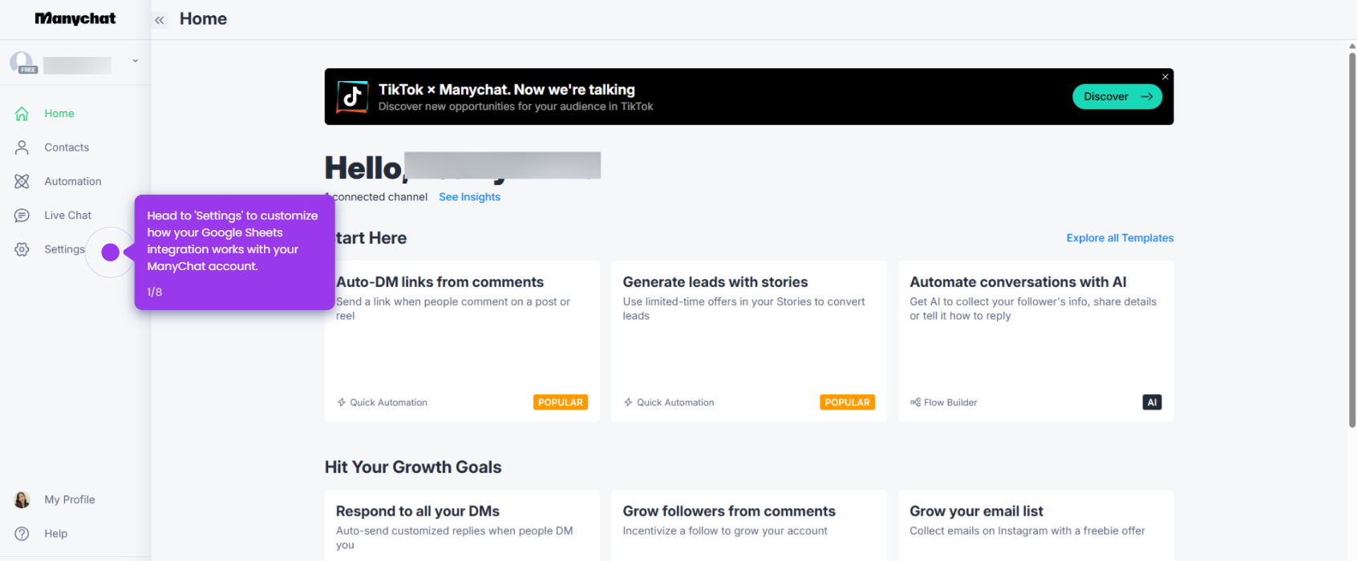
Task: Click the Discover button
Action: (1117, 97)
